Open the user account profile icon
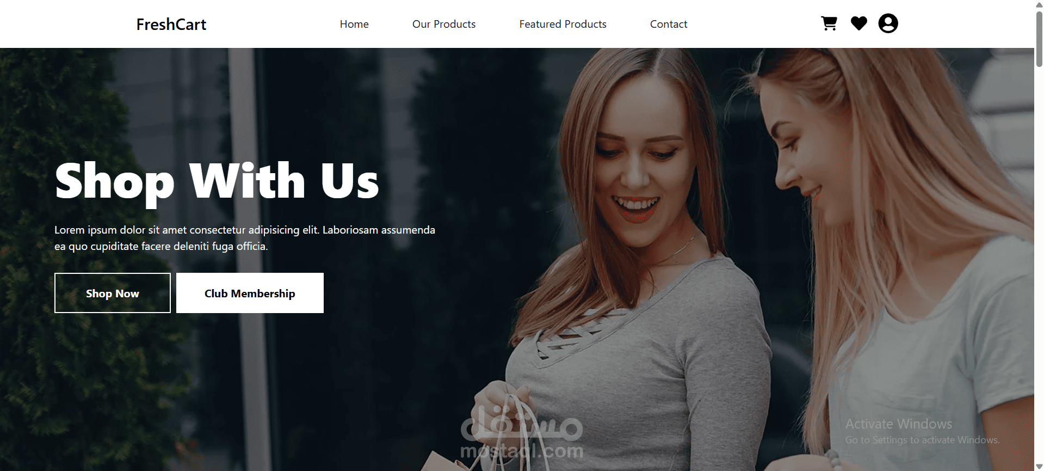1044x471 pixels. coord(888,23)
